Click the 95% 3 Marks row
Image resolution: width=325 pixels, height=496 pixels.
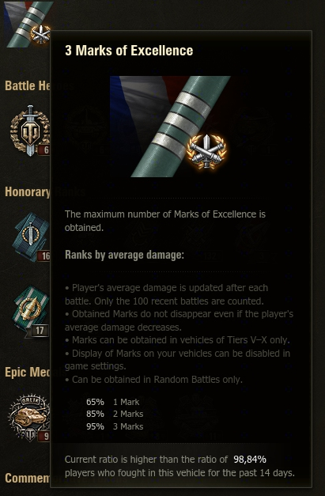click(x=115, y=426)
